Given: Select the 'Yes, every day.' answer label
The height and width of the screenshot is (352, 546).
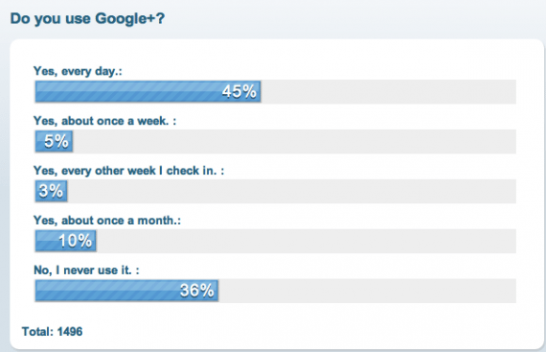Looking at the screenshot, I should pyautogui.click(x=78, y=71).
